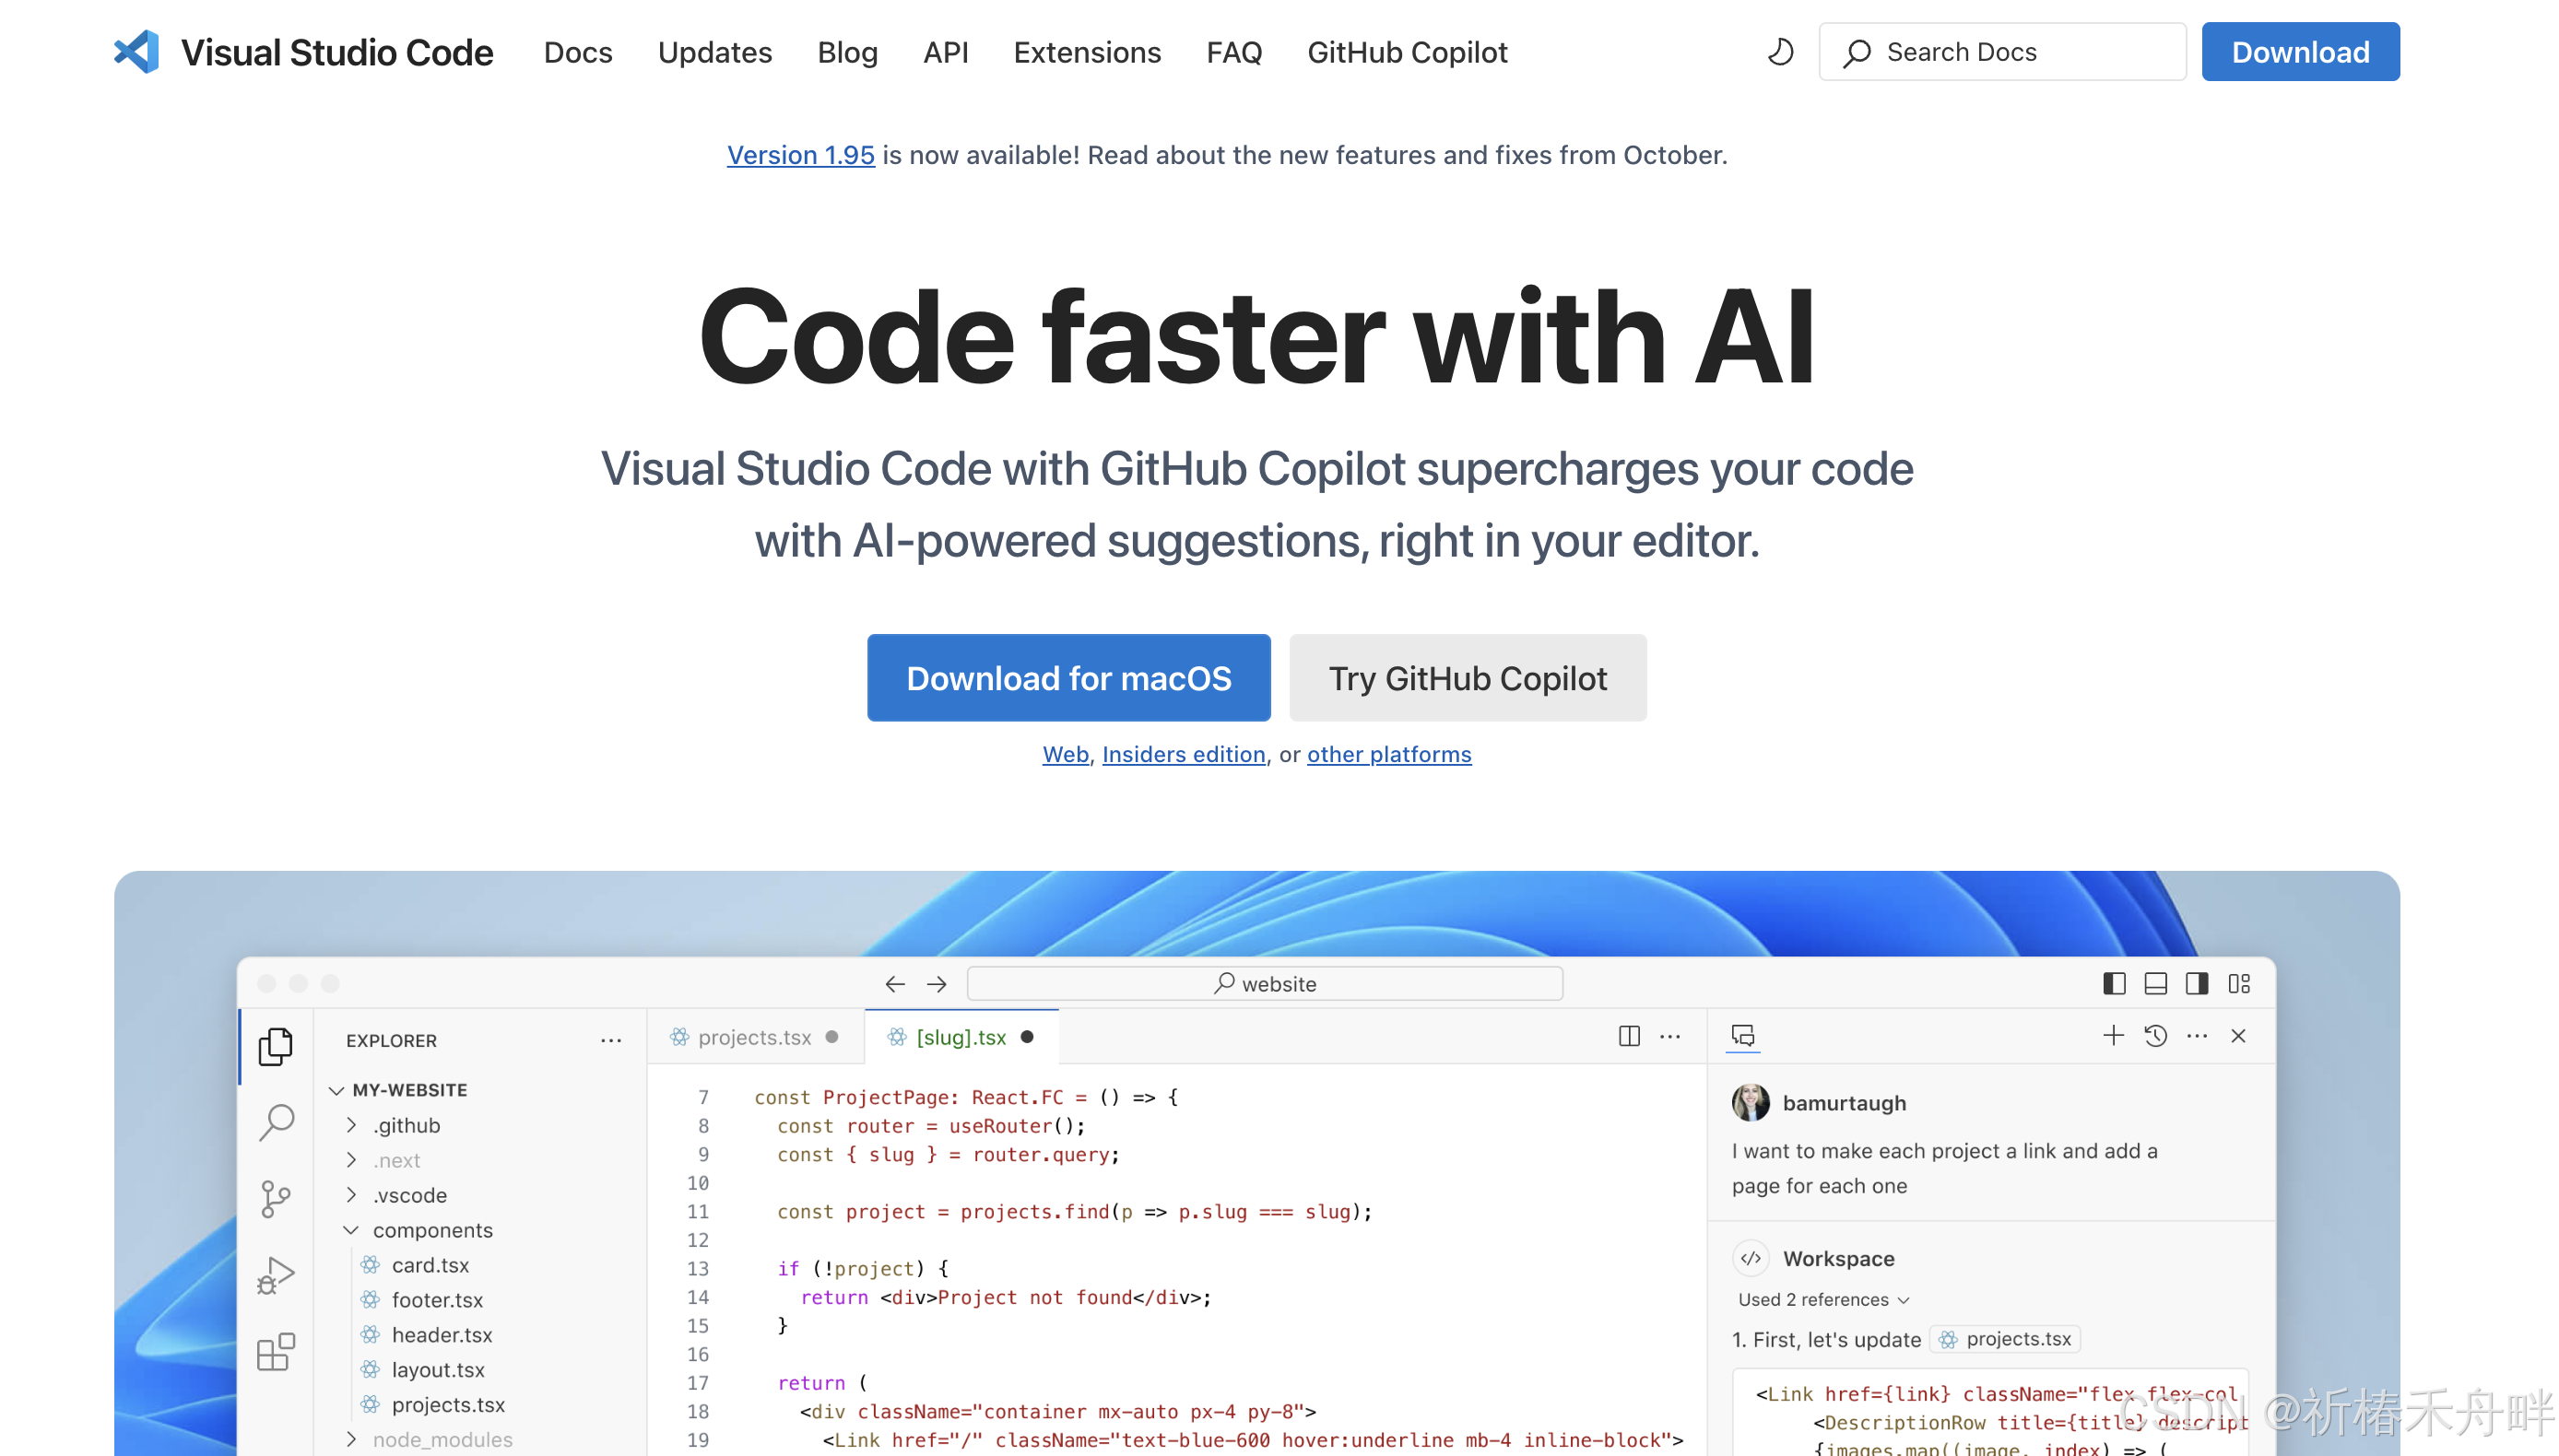
Task: Toggle secondary sidebar layout icon
Action: click(x=2196, y=983)
